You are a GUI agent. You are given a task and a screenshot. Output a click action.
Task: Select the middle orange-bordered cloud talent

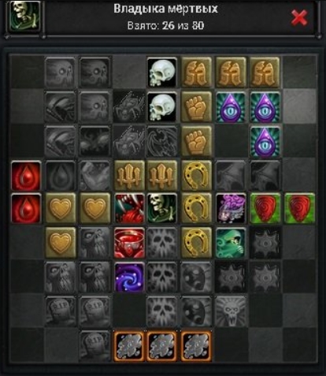[x=162, y=345]
